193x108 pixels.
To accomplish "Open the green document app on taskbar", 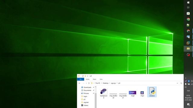I will tap(188, 25).
